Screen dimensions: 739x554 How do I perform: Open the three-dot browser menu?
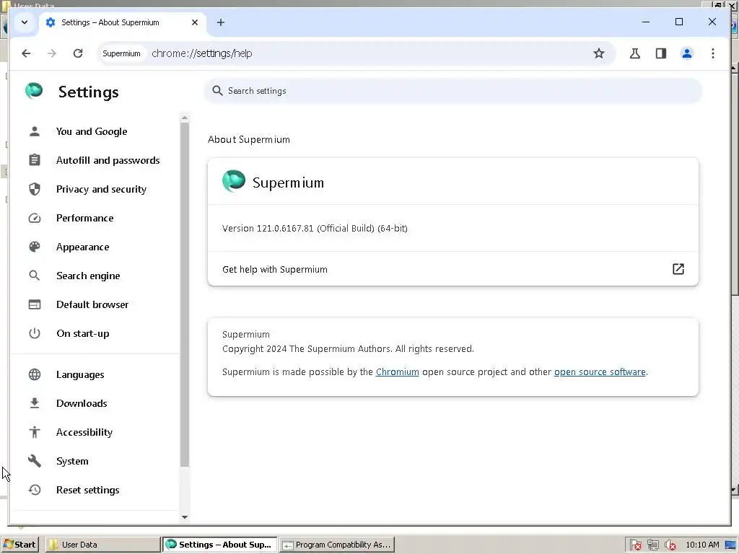712,53
